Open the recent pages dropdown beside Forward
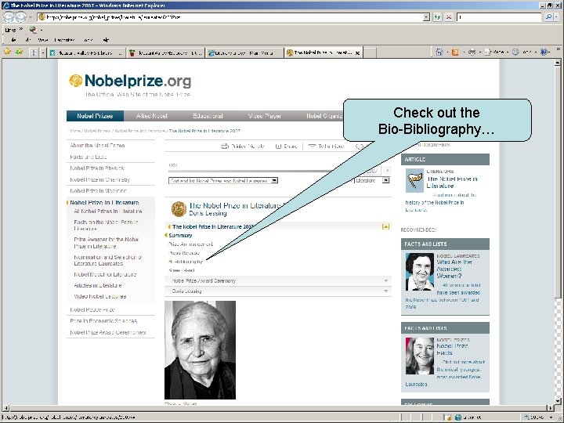 coord(31,17)
